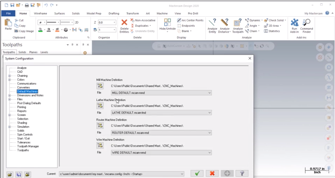Open the Machine ribbon tab

[162, 14]
